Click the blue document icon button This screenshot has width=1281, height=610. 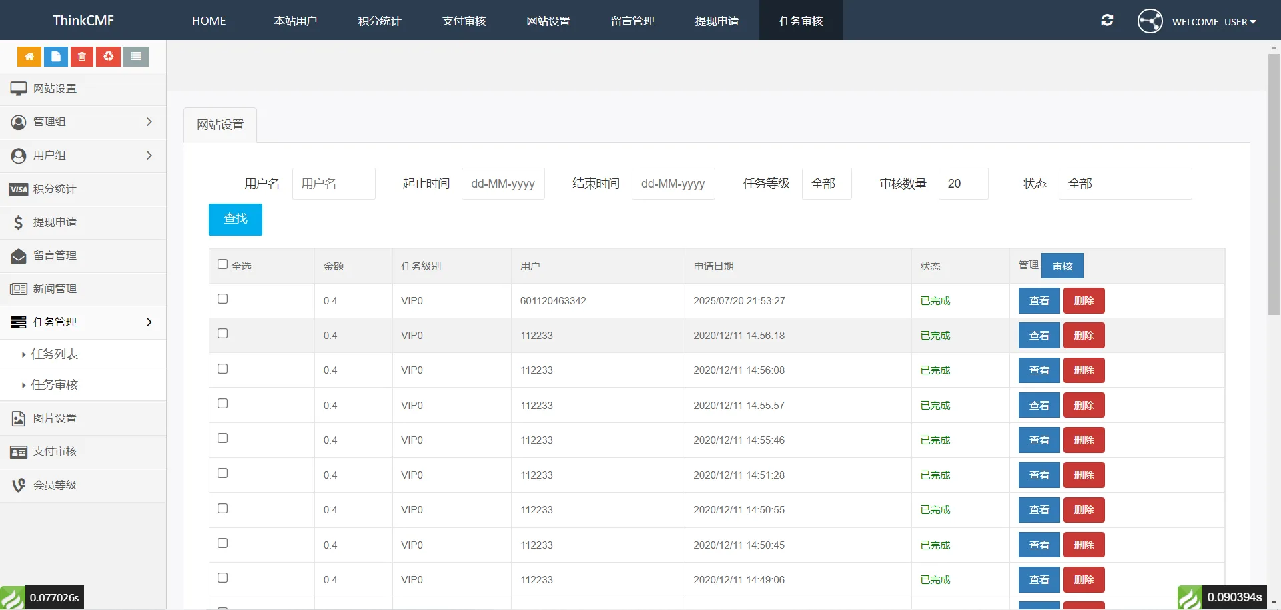coord(56,57)
